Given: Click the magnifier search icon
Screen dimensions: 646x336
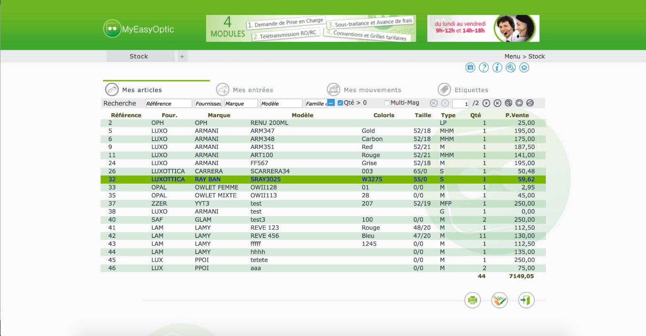Looking at the screenshot, I should (508, 103).
